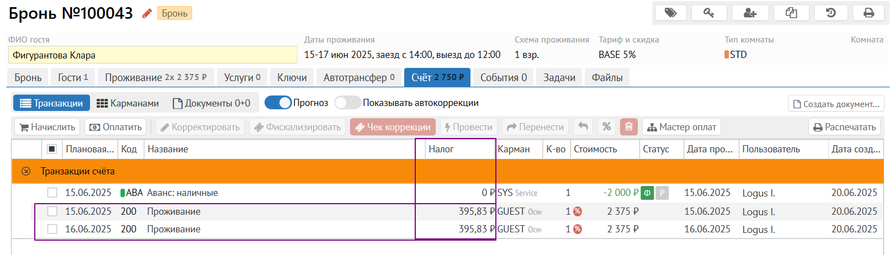Enable Показывать автокоррекции switch
This screenshot has height=255, width=894.
(x=347, y=103)
